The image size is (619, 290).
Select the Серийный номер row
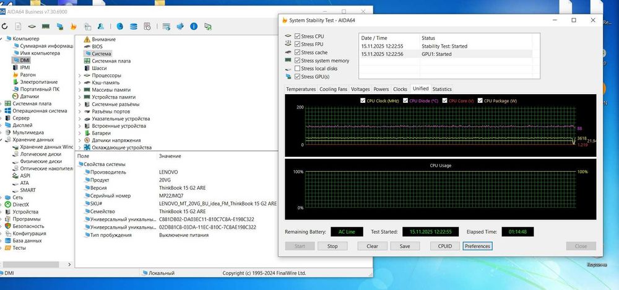click(176, 196)
